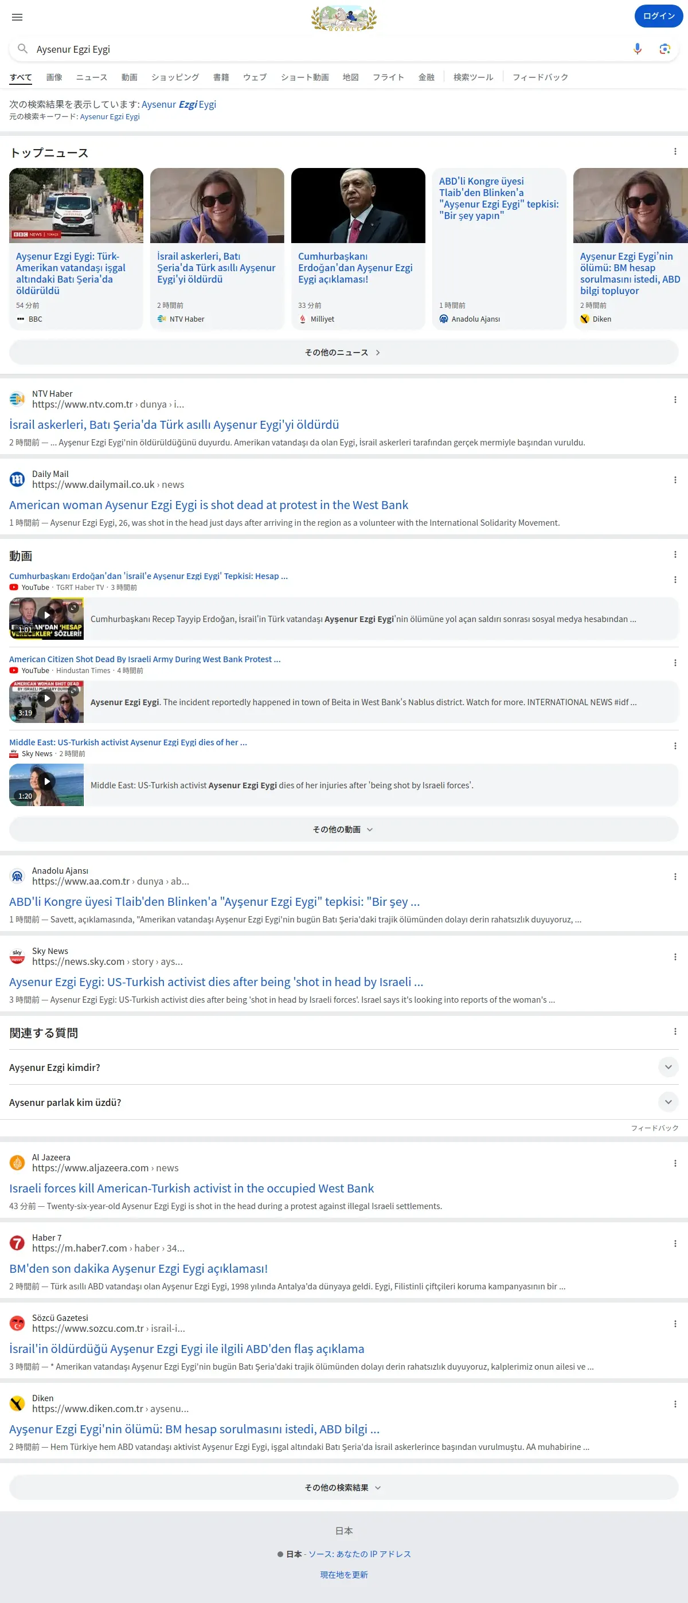The height and width of the screenshot is (1603, 688).
Task: Click フィードバック in the tabs bar
Action: pos(541,77)
